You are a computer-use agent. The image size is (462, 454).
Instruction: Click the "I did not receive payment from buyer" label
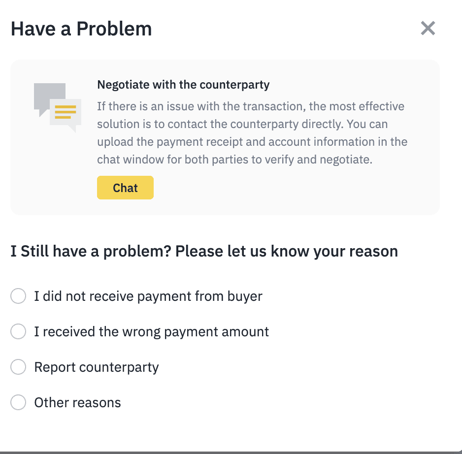[x=148, y=296]
